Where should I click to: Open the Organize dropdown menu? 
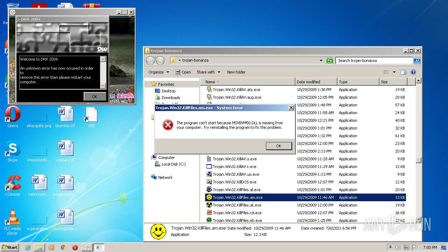[x=159, y=72]
